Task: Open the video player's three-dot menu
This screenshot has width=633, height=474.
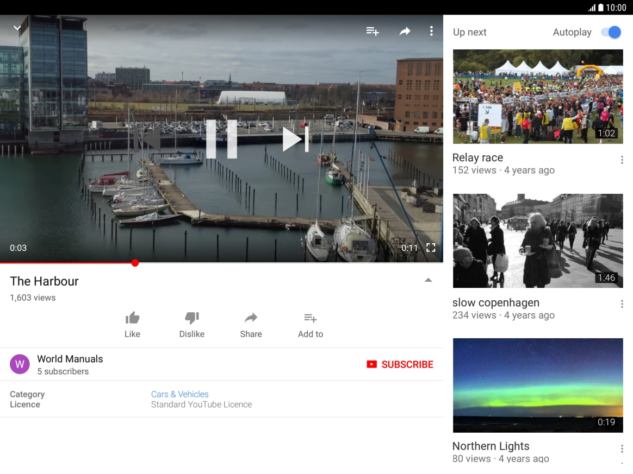Action: click(431, 31)
